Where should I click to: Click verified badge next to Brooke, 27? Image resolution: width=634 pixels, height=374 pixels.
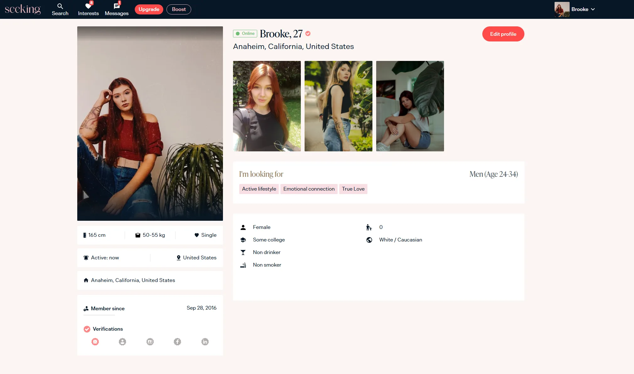tap(308, 34)
